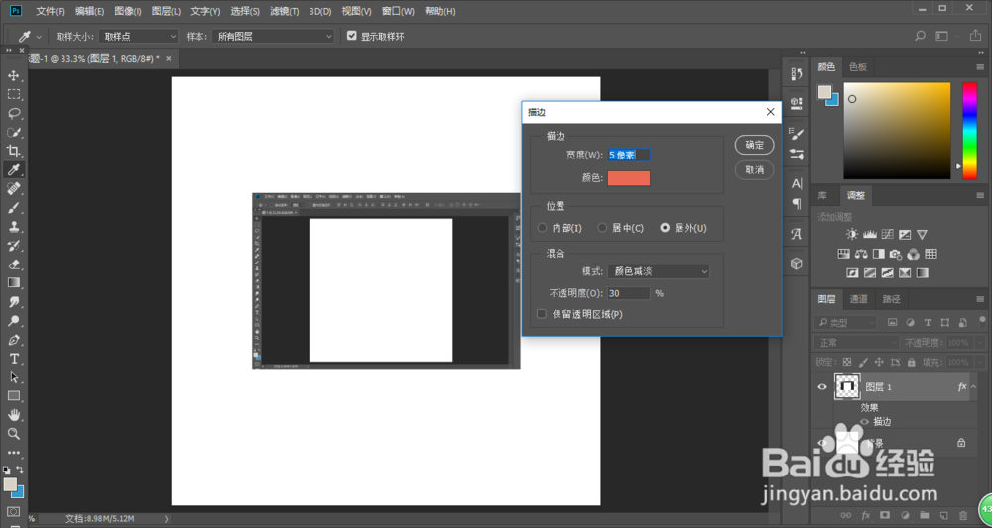The height and width of the screenshot is (528, 992).
Task: Add a Photo Filter adjustment
Action: coord(895,254)
